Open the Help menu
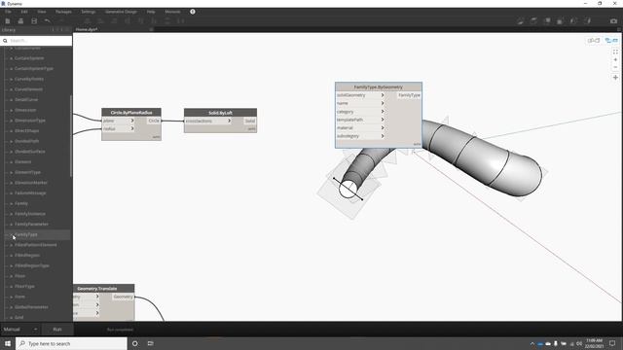The image size is (623, 350). tap(151, 12)
